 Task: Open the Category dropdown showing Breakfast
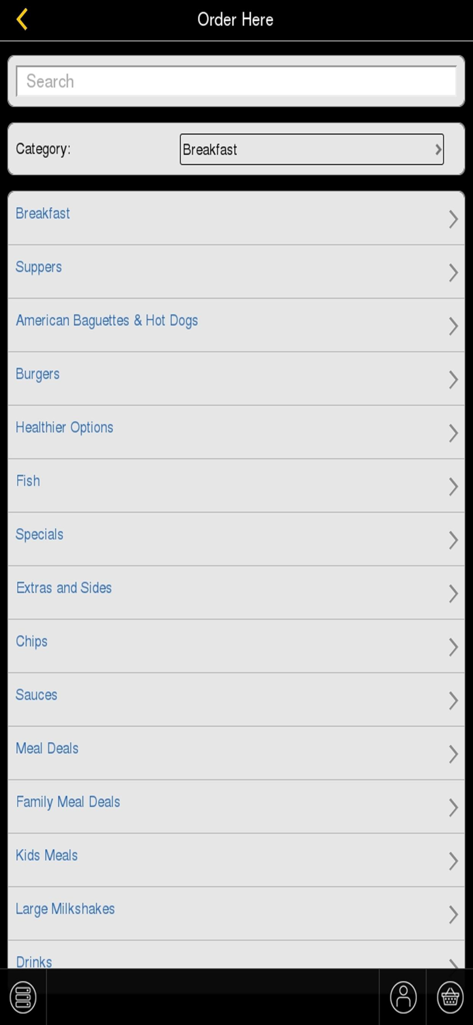[311, 150]
